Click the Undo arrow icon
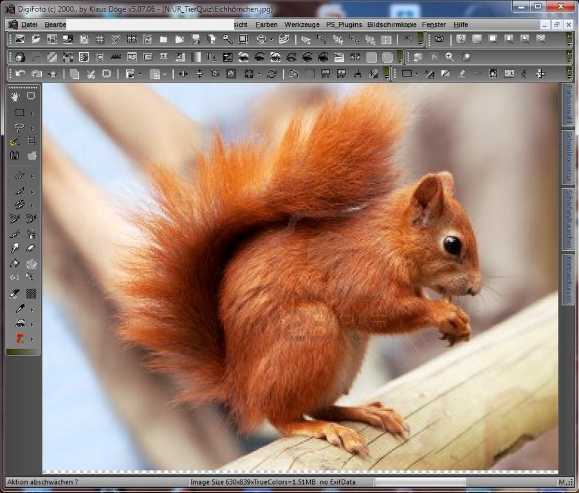 click(x=21, y=74)
